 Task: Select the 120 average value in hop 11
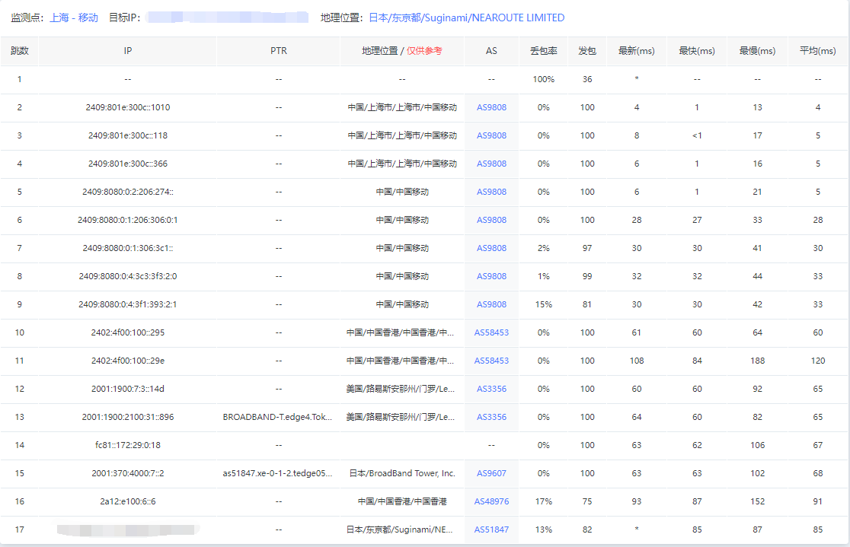(818, 361)
